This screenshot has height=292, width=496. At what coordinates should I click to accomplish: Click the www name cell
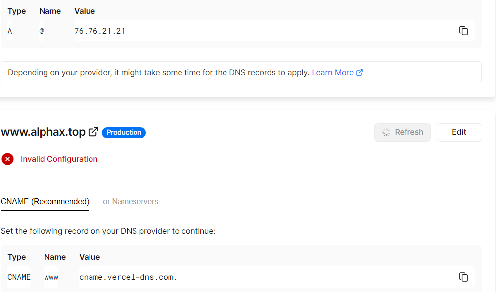click(x=51, y=277)
